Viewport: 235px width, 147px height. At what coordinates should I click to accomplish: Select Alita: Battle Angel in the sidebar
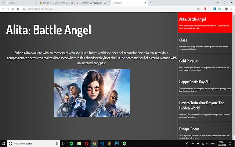pyautogui.click(x=205, y=23)
